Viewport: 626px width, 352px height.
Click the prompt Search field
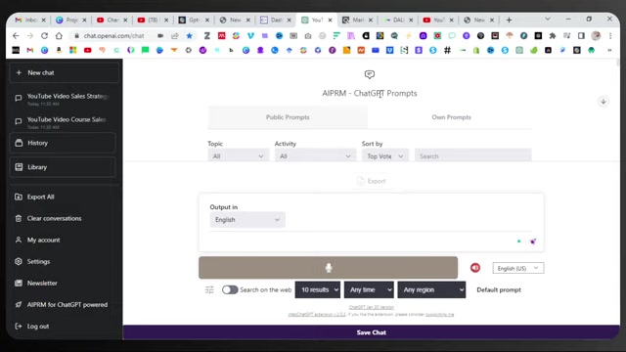[x=473, y=156]
